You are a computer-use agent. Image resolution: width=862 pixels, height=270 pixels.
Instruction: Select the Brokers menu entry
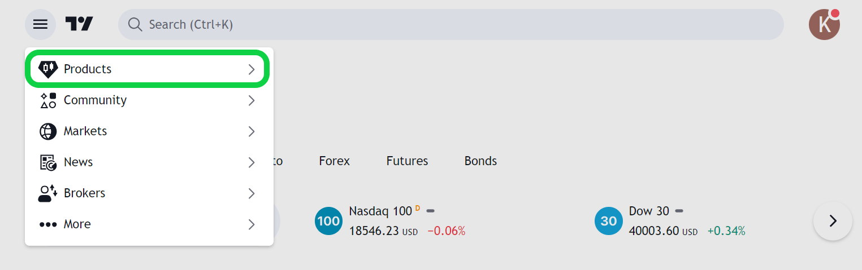[x=149, y=193]
